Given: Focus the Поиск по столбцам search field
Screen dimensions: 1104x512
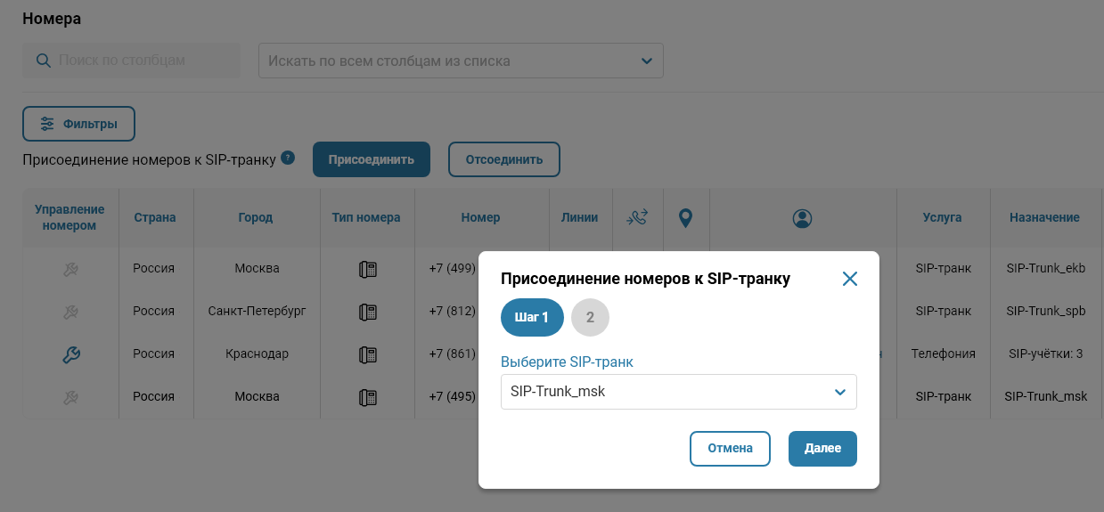Looking at the screenshot, I should coord(143,61).
